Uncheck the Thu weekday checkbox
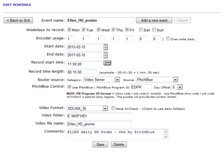Screen dimensions: 224x152 pyautogui.click(x=113, y=30)
